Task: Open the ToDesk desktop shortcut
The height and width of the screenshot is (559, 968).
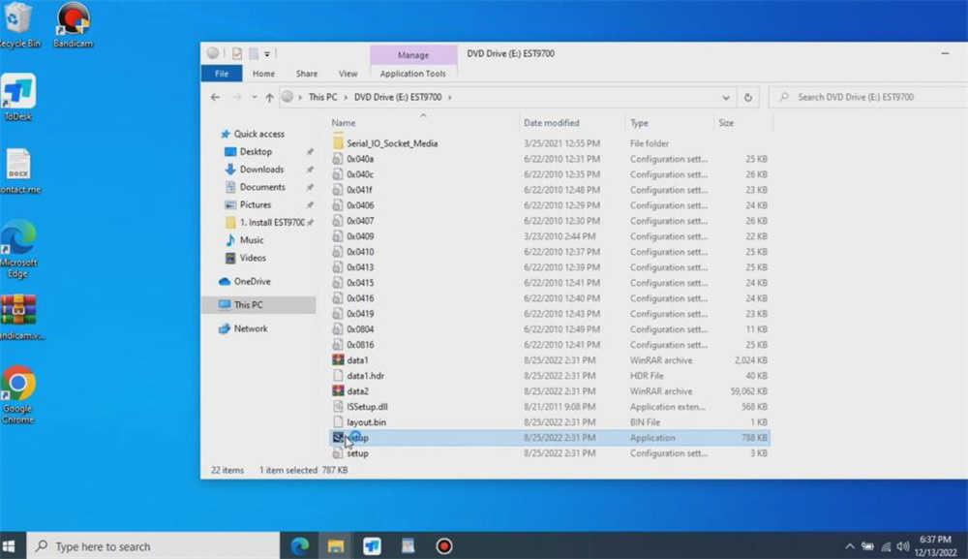Action: 18,97
